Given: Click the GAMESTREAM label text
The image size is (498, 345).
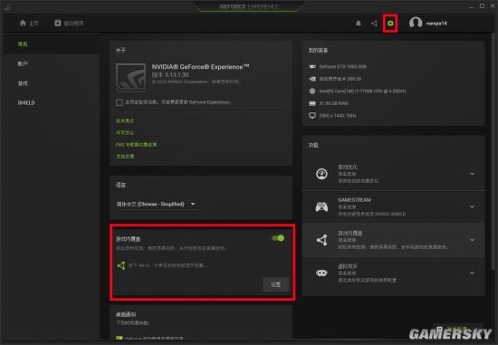Looking at the screenshot, I should pos(354,200).
